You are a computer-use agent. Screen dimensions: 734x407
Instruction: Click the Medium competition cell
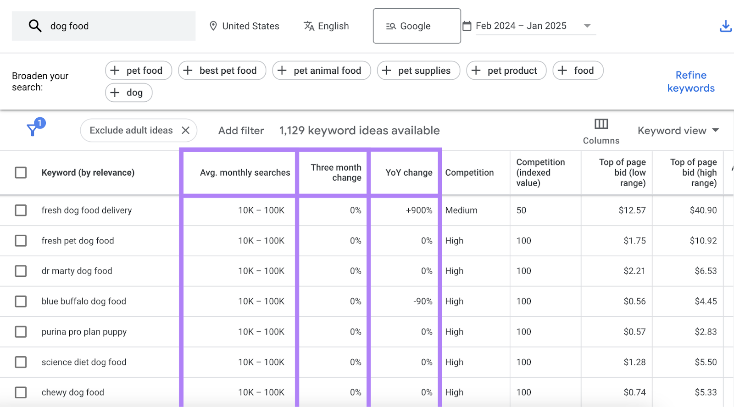(461, 210)
